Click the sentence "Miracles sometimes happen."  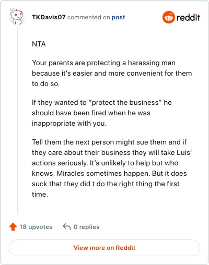tap(103, 173)
